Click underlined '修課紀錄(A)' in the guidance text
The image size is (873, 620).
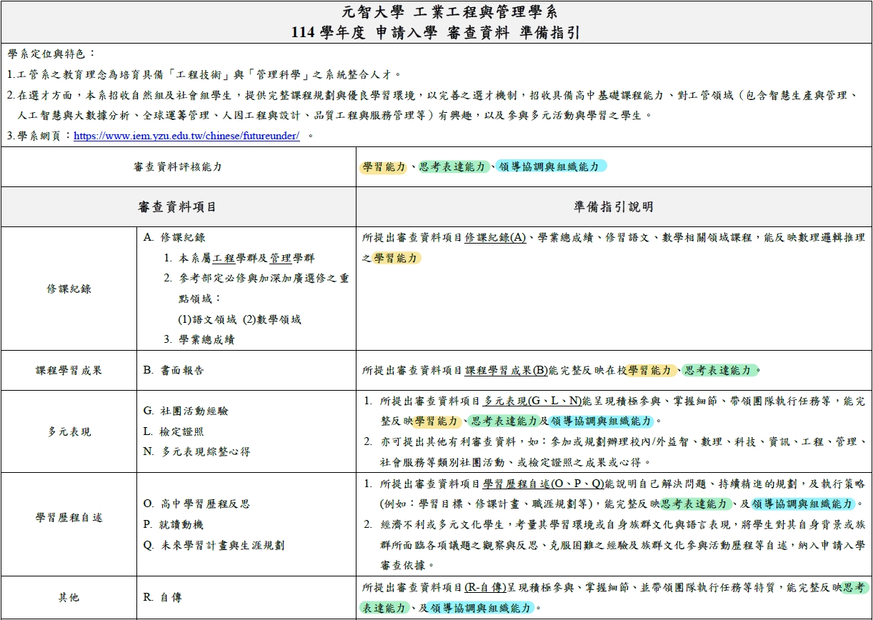tap(495, 238)
